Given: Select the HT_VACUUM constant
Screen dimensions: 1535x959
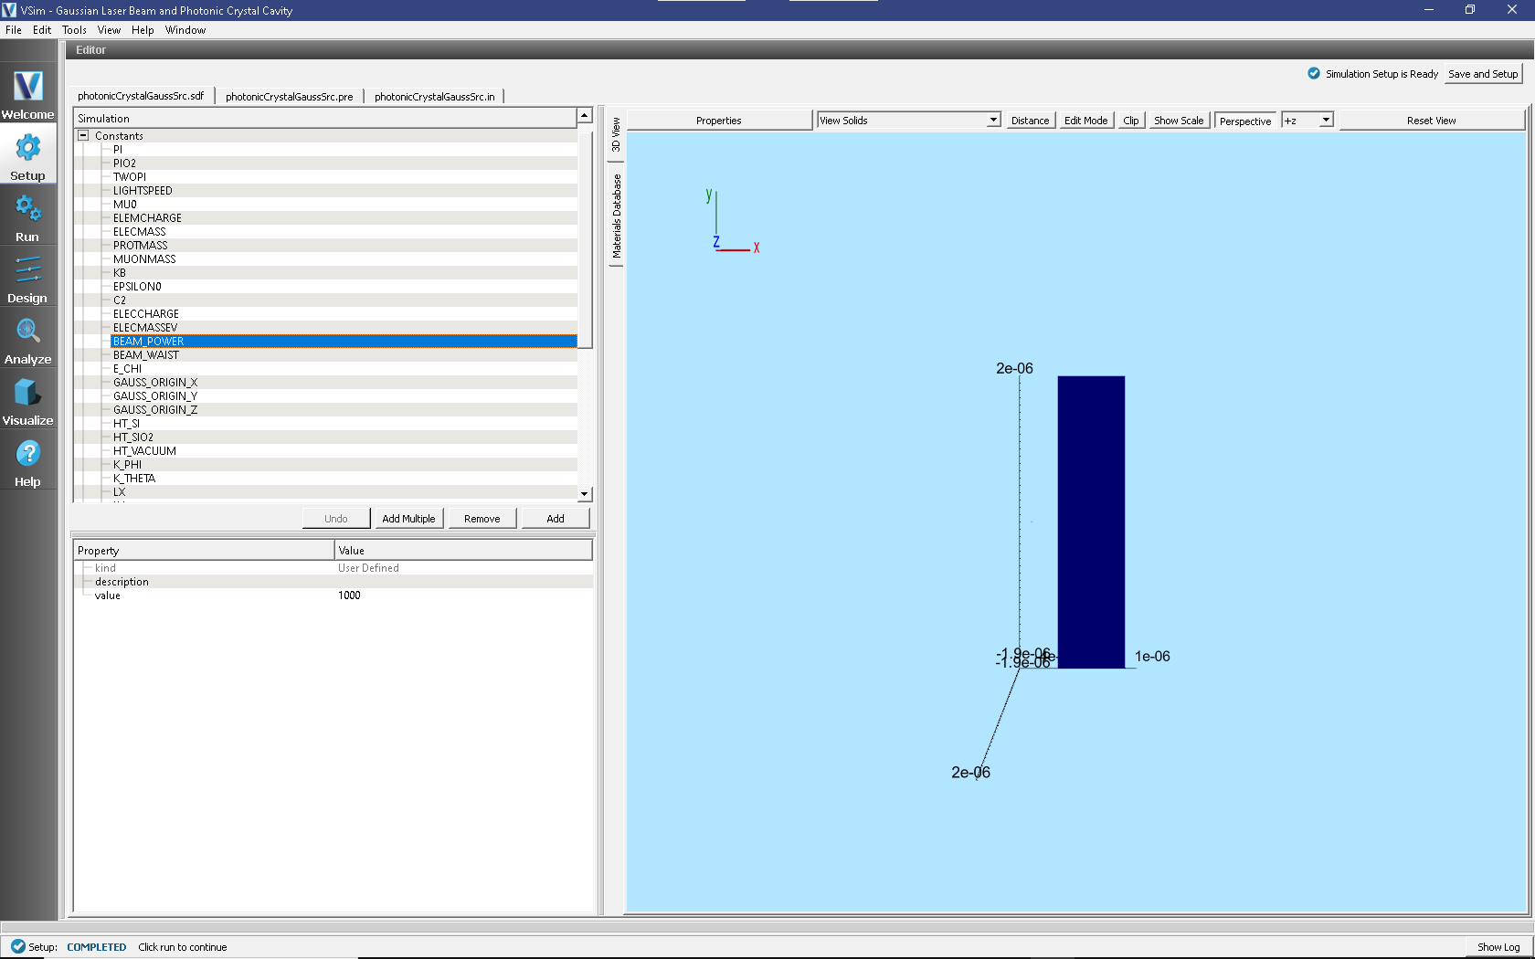Looking at the screenshot, I should [x=144, y=450].
